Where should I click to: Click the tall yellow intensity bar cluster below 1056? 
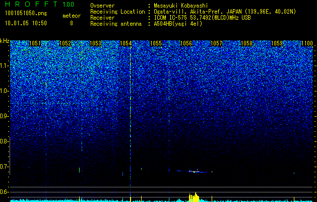click(194, 197)
